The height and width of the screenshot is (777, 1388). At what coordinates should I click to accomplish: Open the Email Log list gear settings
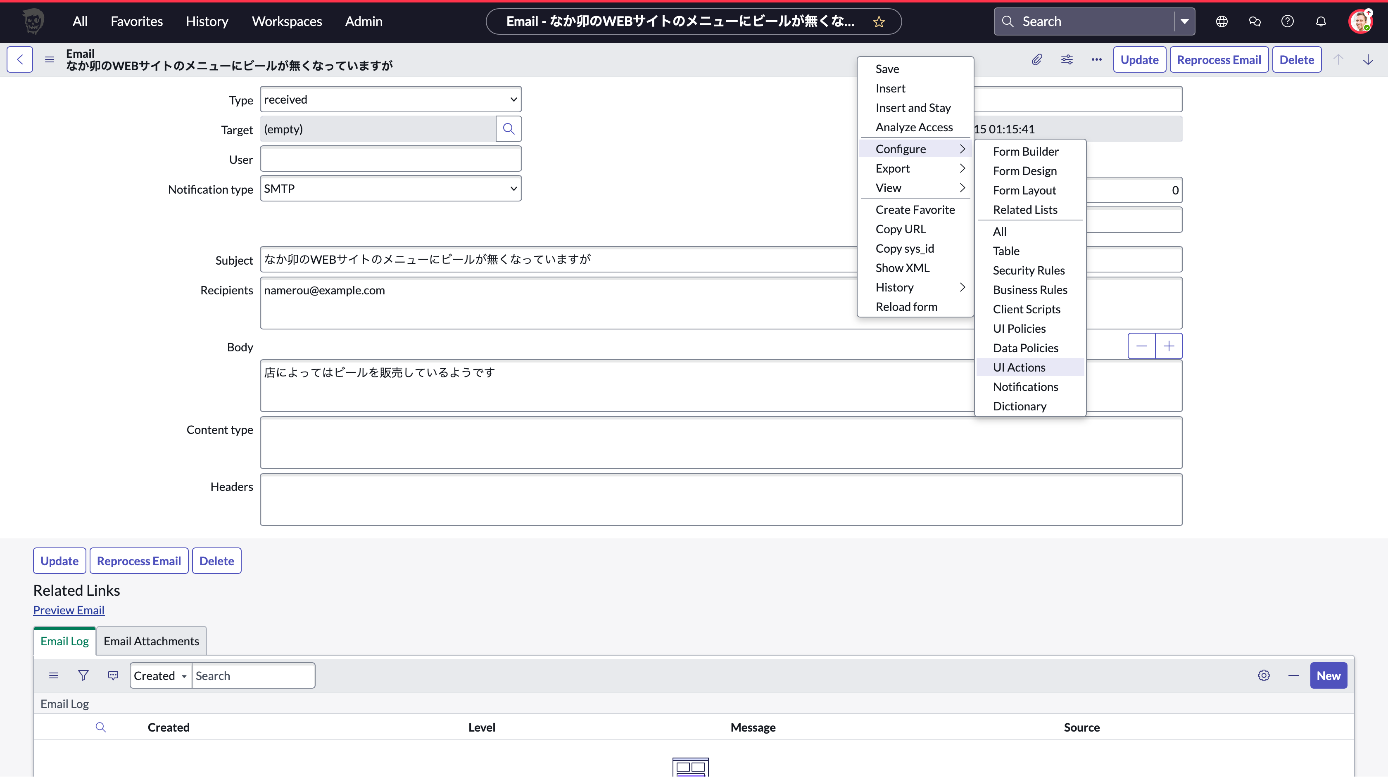click(x=1264, y=675)
